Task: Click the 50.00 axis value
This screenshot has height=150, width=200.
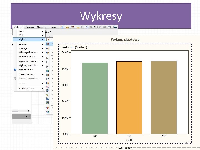Action: pyautogui.click(x=65, y=52)
